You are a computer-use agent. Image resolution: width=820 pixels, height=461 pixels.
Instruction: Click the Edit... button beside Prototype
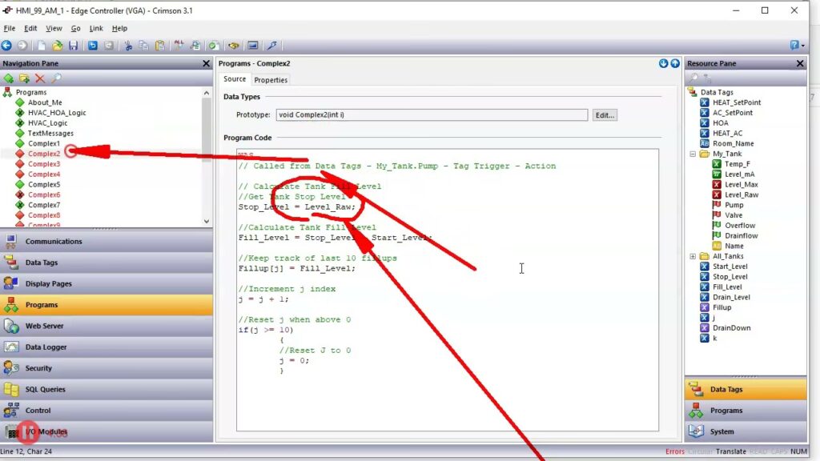coord(605,115)
